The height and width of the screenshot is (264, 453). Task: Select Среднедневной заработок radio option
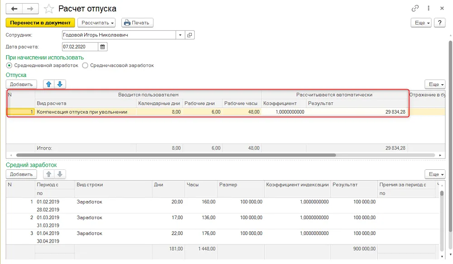[x=9, y=66]
